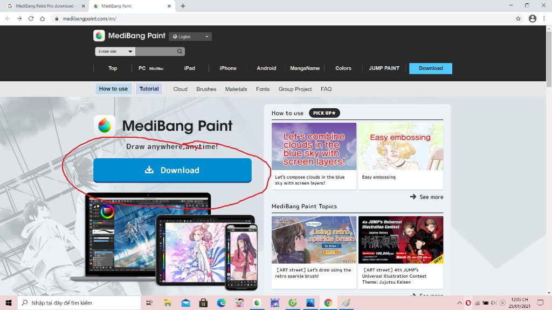This screenshot has height=310, width=552.
Task: Open the Cloud link
Action: (x=180, y=89)
